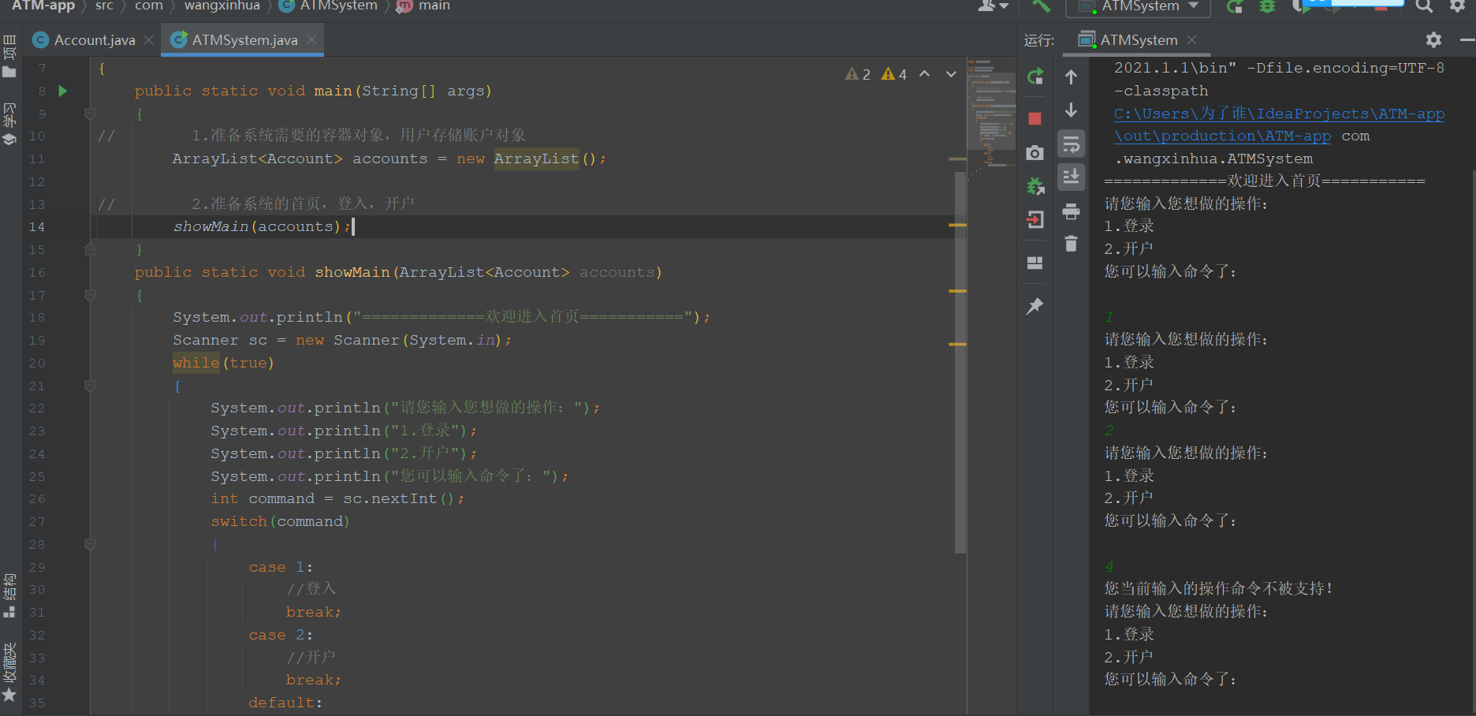Open the ATMSystem class breadcrumb
This screenshot has width=1476, height=716.
click(x=329, y=6)
